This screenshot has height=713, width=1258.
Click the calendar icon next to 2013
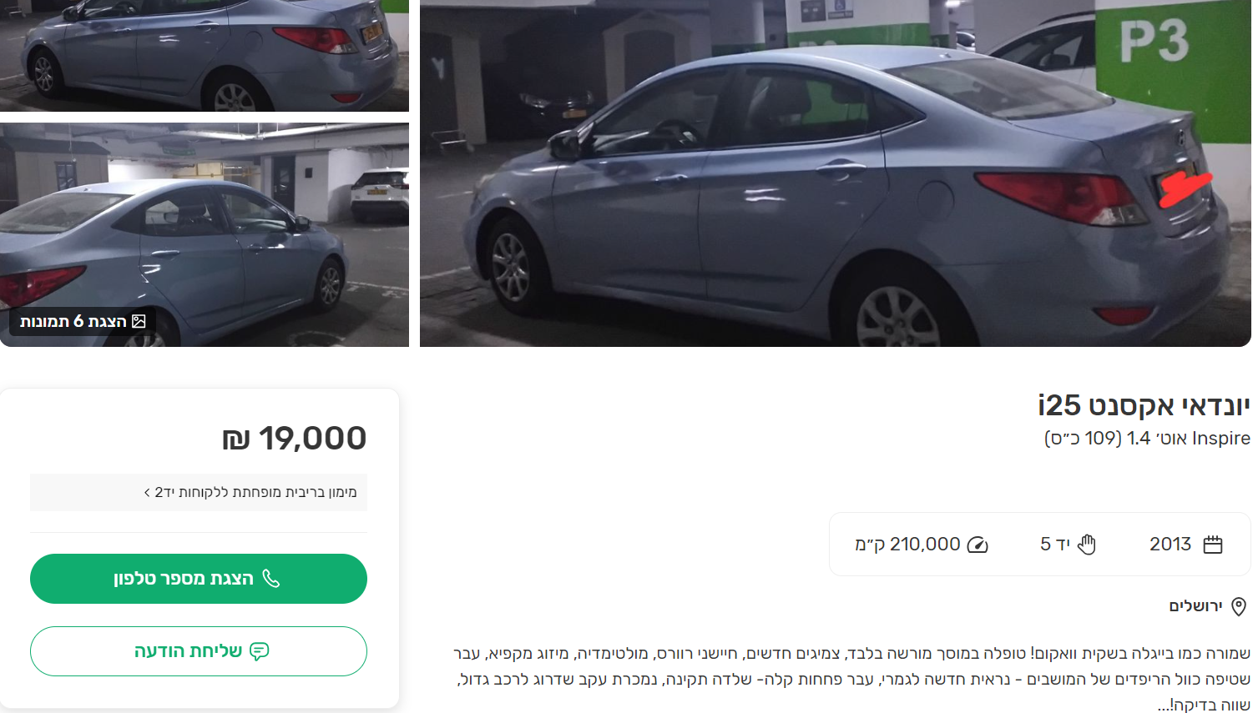pyautogui.click(x=1213, y=545)
